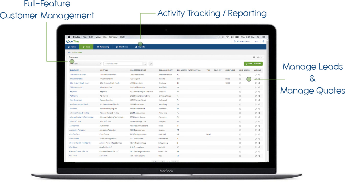Delete the AB Imports customer row

259,96
